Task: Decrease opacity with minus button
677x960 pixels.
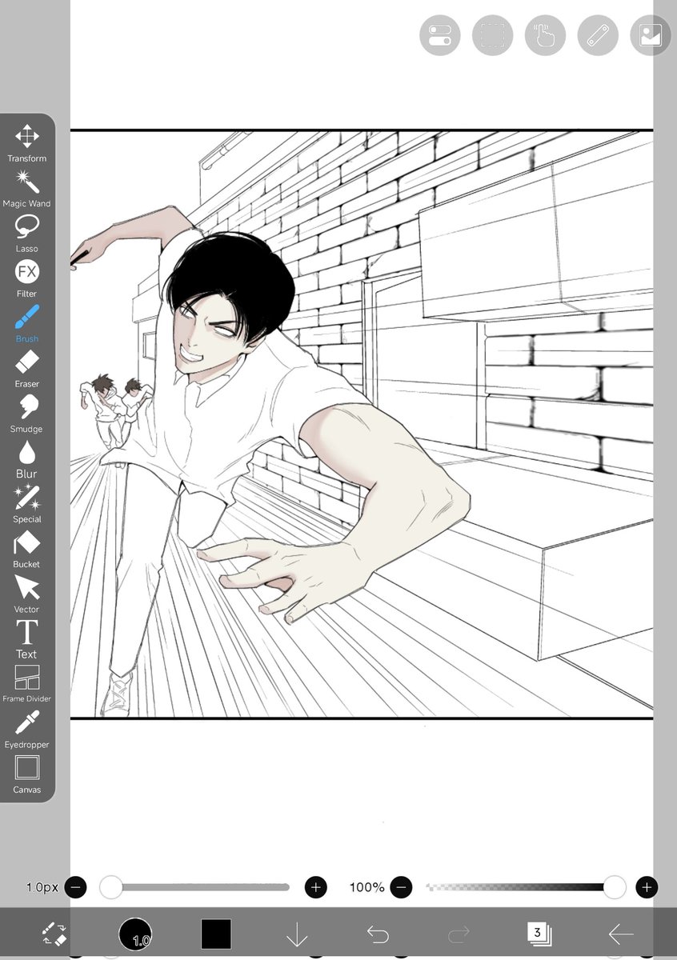Action: (x=402, y=886)
